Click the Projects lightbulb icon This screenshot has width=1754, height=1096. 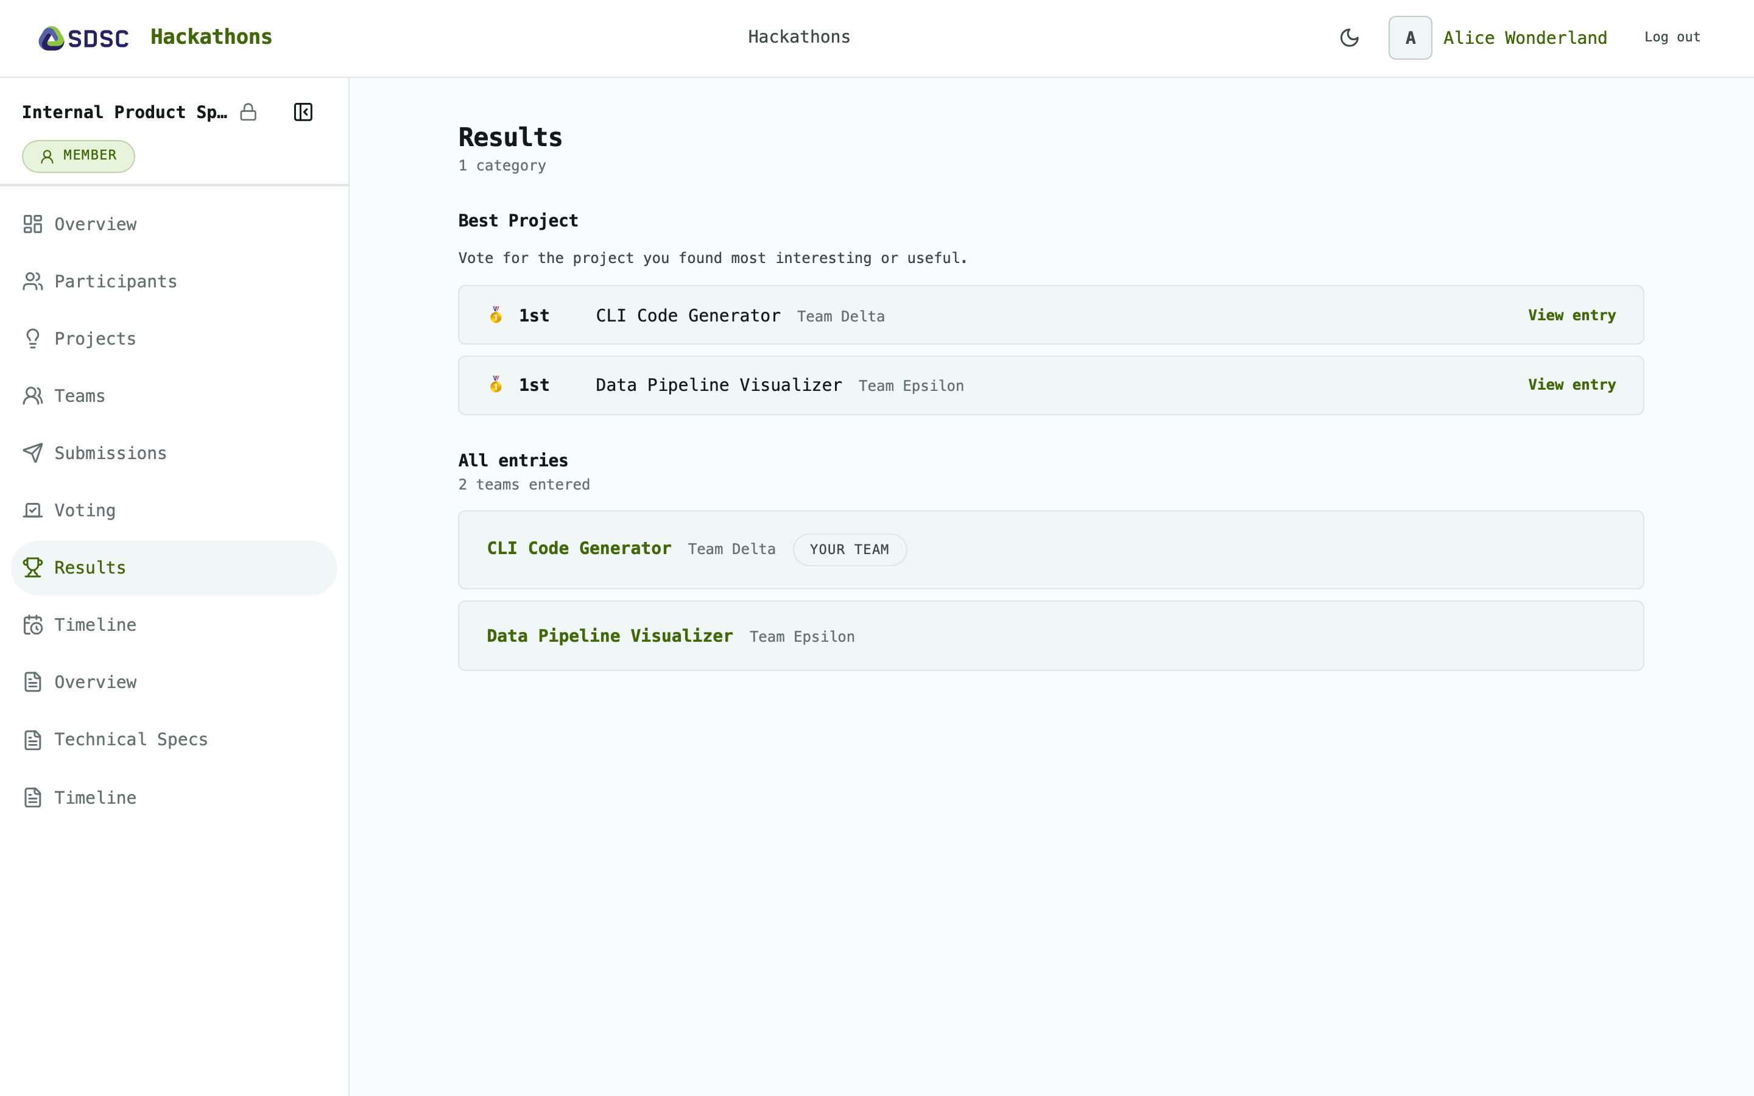tap(33, 339)
